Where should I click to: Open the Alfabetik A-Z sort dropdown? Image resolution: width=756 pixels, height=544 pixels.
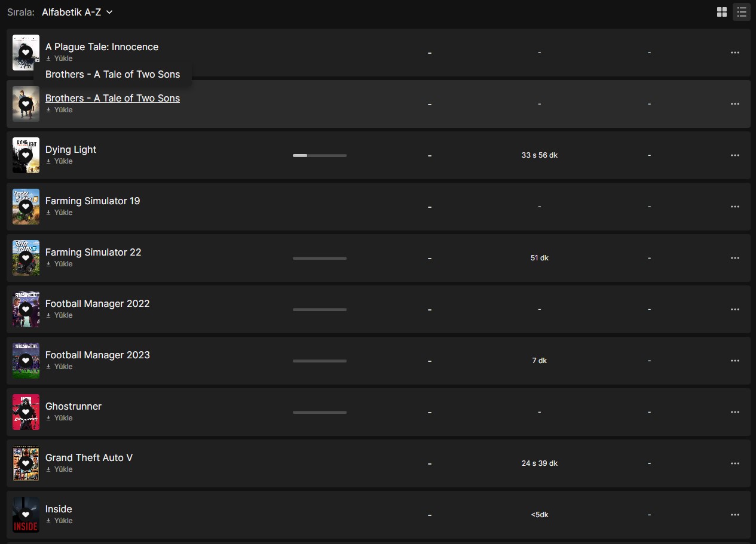(77, 12)
